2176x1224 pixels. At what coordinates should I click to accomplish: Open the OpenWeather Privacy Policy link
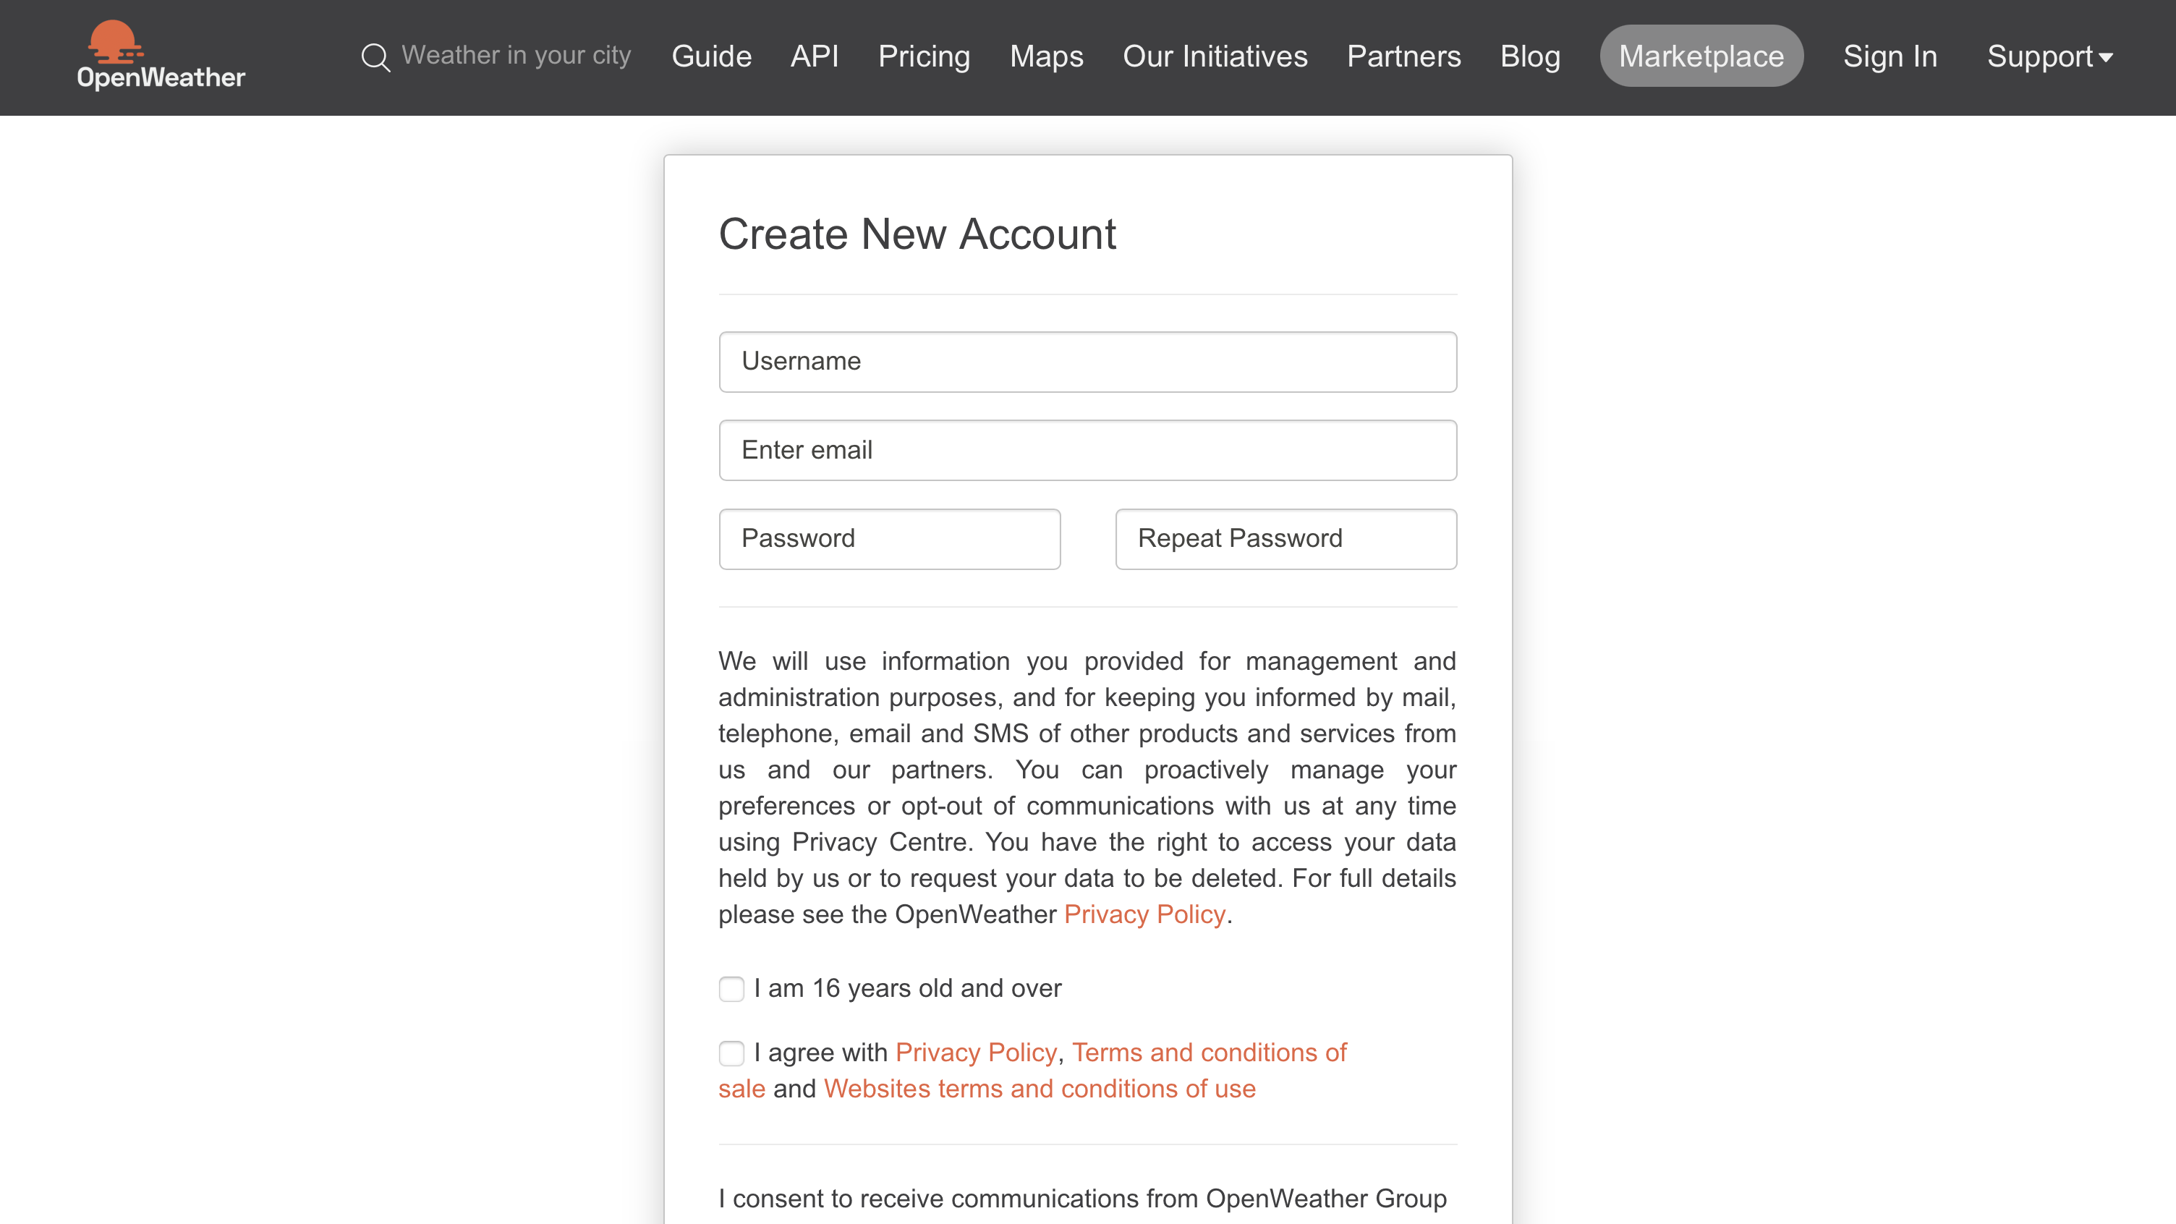(x=1143, y=914)
